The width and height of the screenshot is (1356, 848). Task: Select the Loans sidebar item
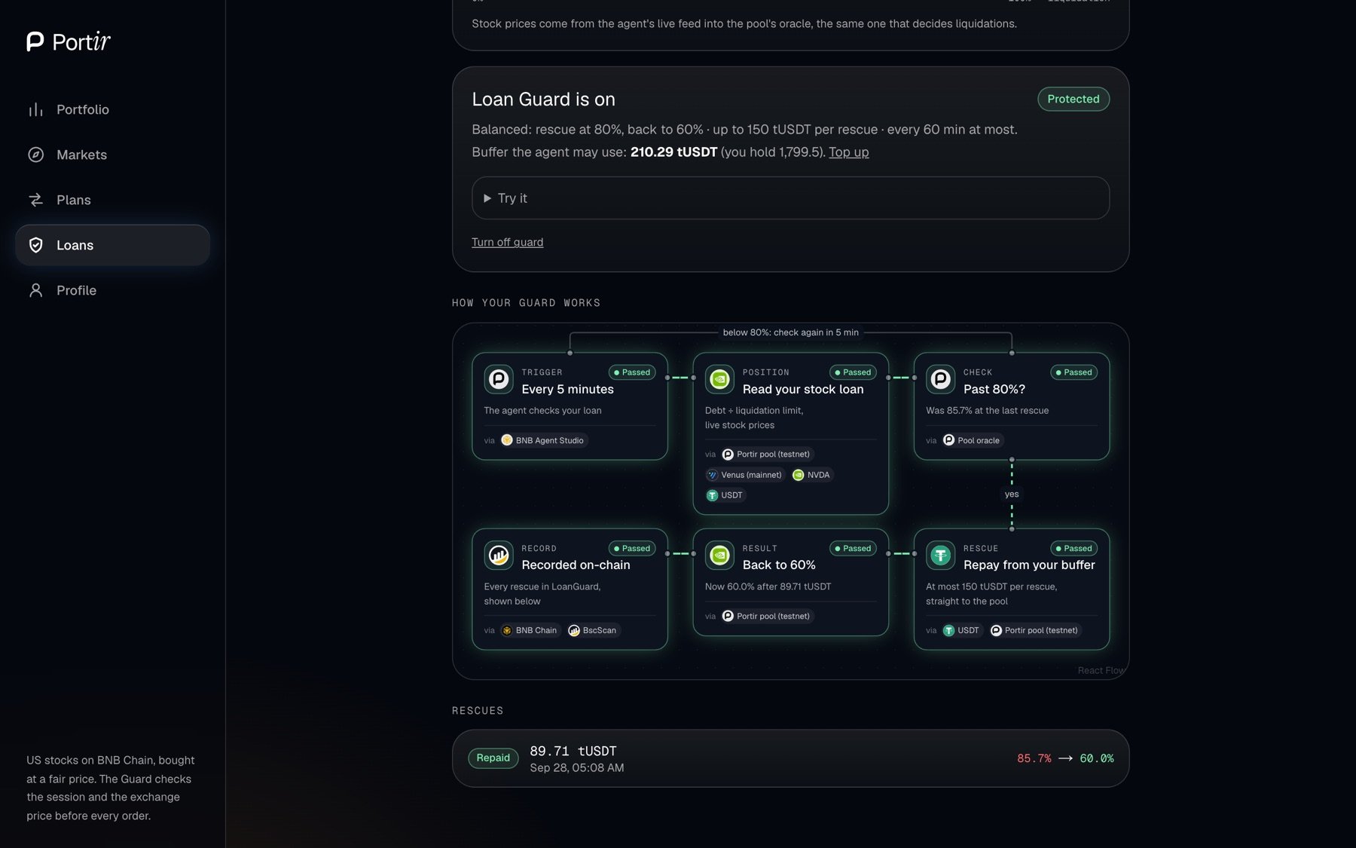pyautogui.click(x=112, y=246)
